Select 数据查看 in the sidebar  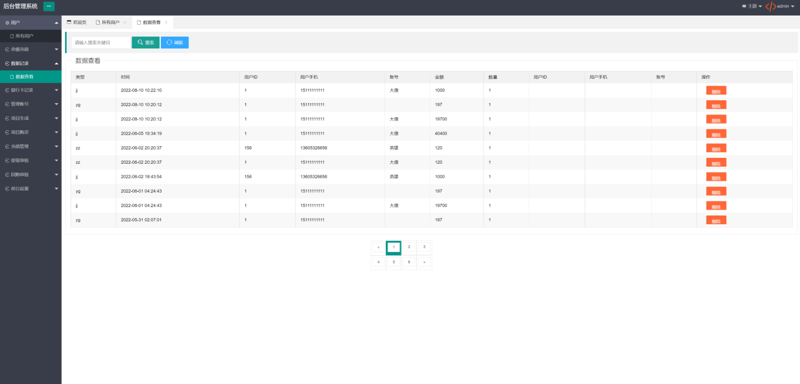pyautogui.click(x=24, y=77)
